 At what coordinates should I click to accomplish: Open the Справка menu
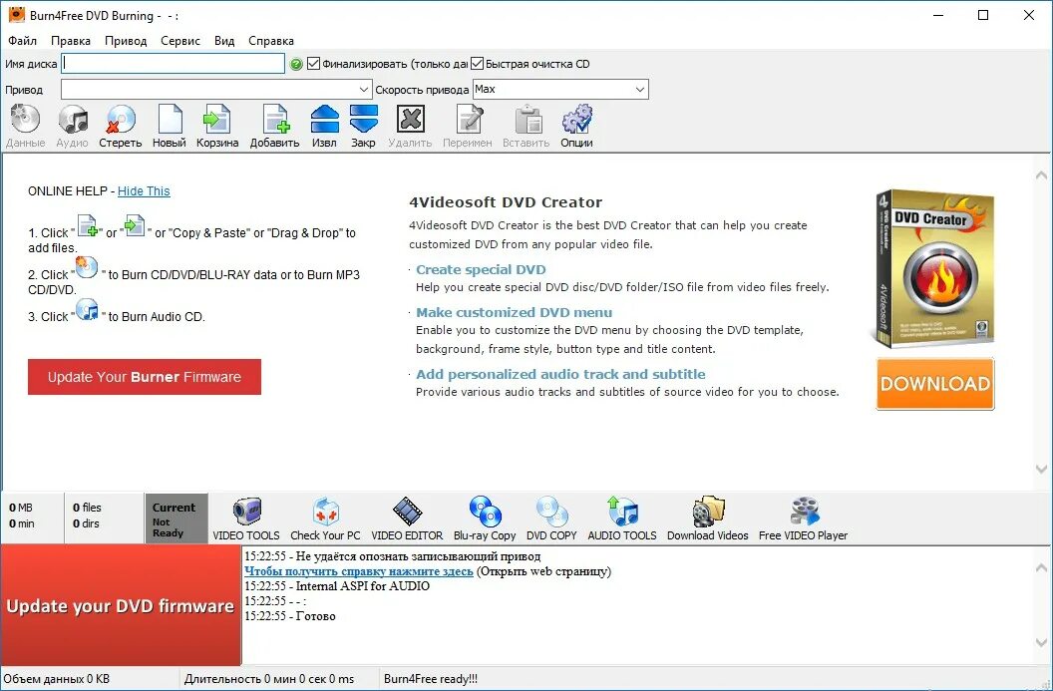point(270,40)
